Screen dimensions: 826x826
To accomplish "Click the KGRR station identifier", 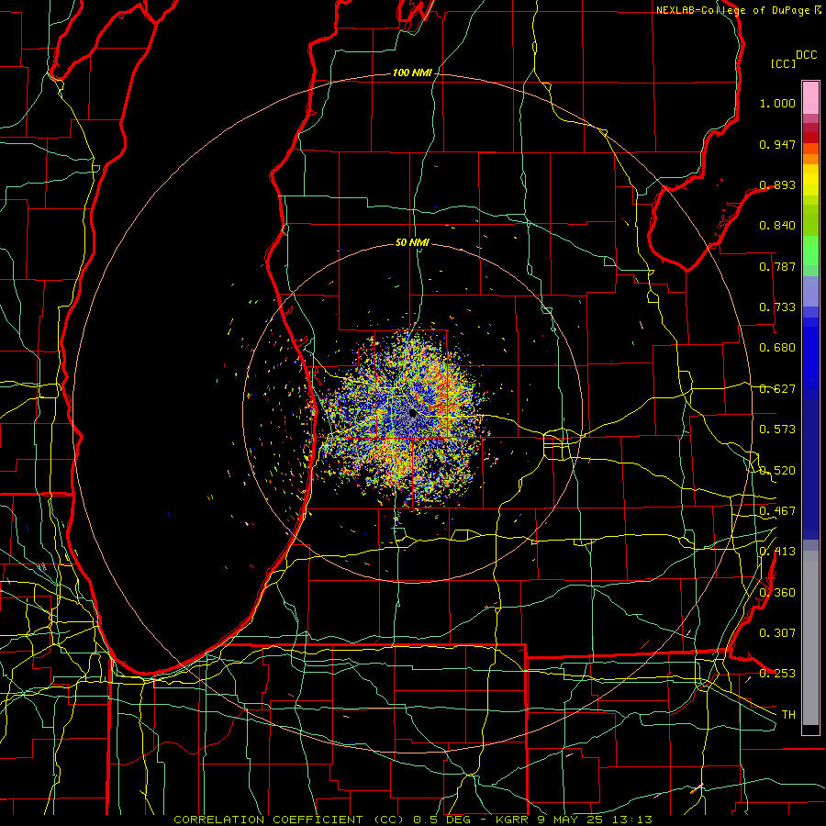I will pyautogui.click(x=511, y=820).
